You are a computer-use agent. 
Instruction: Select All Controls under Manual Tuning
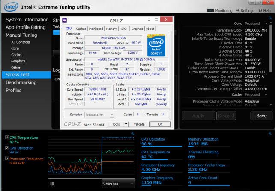pyautogui.click(x=20, y=42)
